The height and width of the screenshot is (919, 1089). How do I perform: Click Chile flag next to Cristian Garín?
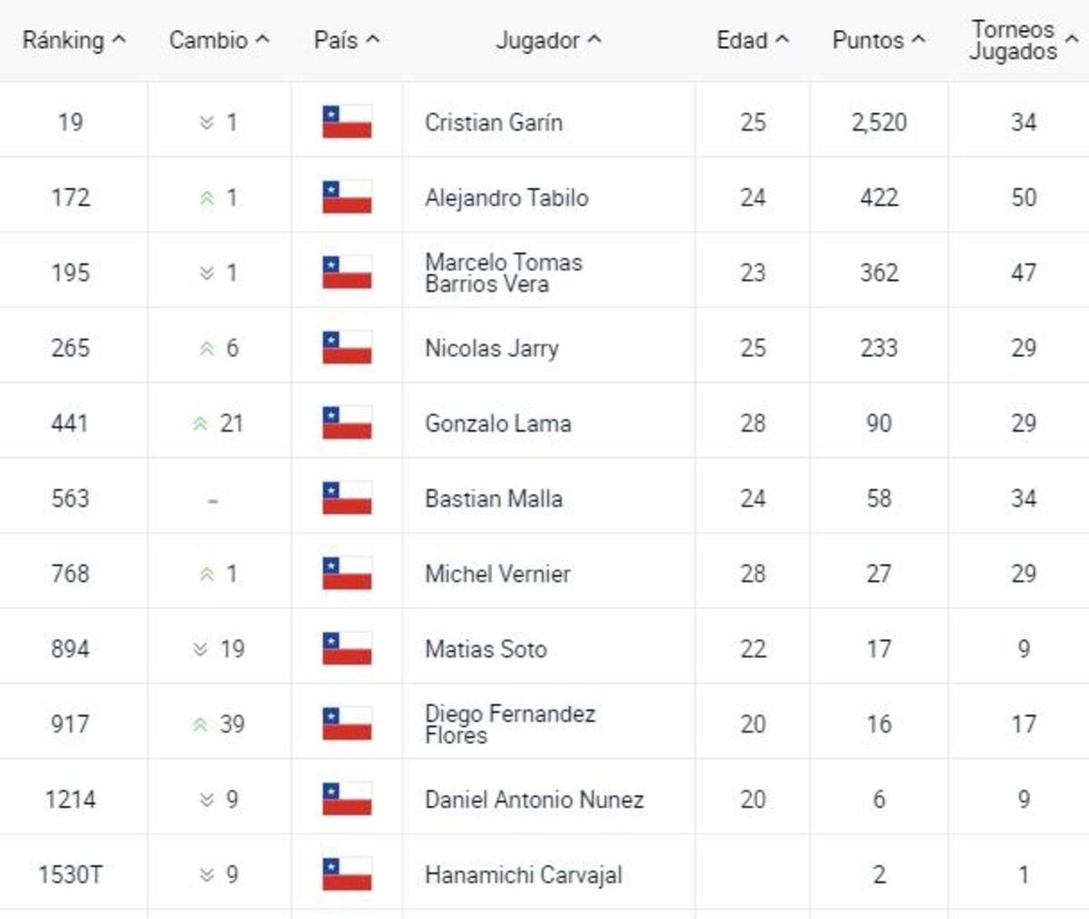(x=347, y=122)
